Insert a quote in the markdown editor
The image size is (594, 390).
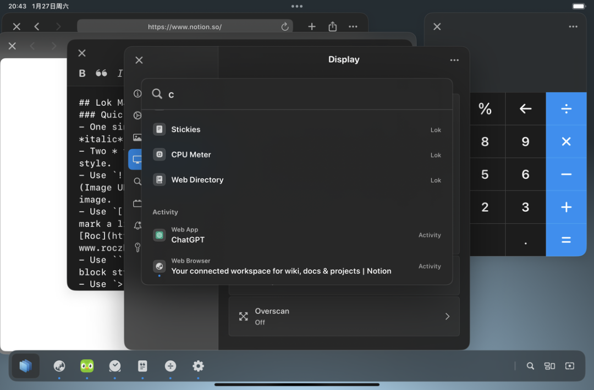101,73
